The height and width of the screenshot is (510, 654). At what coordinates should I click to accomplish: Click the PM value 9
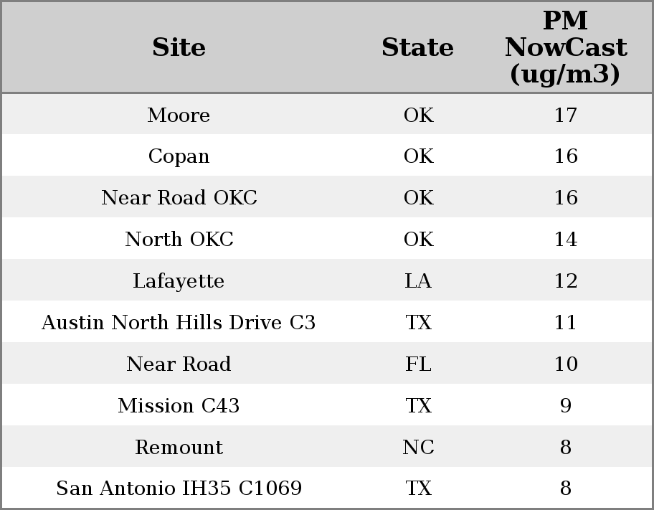[565, 406]
